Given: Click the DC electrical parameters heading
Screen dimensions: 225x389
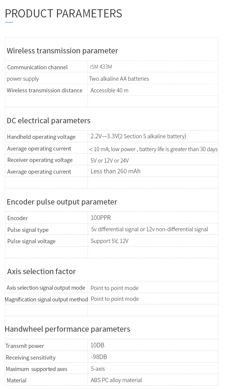Looking at the screenshot, I should [49, 120].
